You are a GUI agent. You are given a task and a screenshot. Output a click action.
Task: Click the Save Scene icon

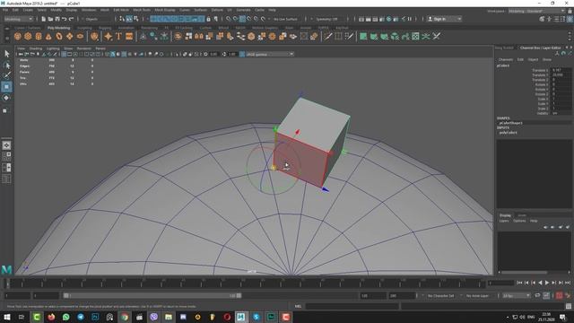click(57, 19)
